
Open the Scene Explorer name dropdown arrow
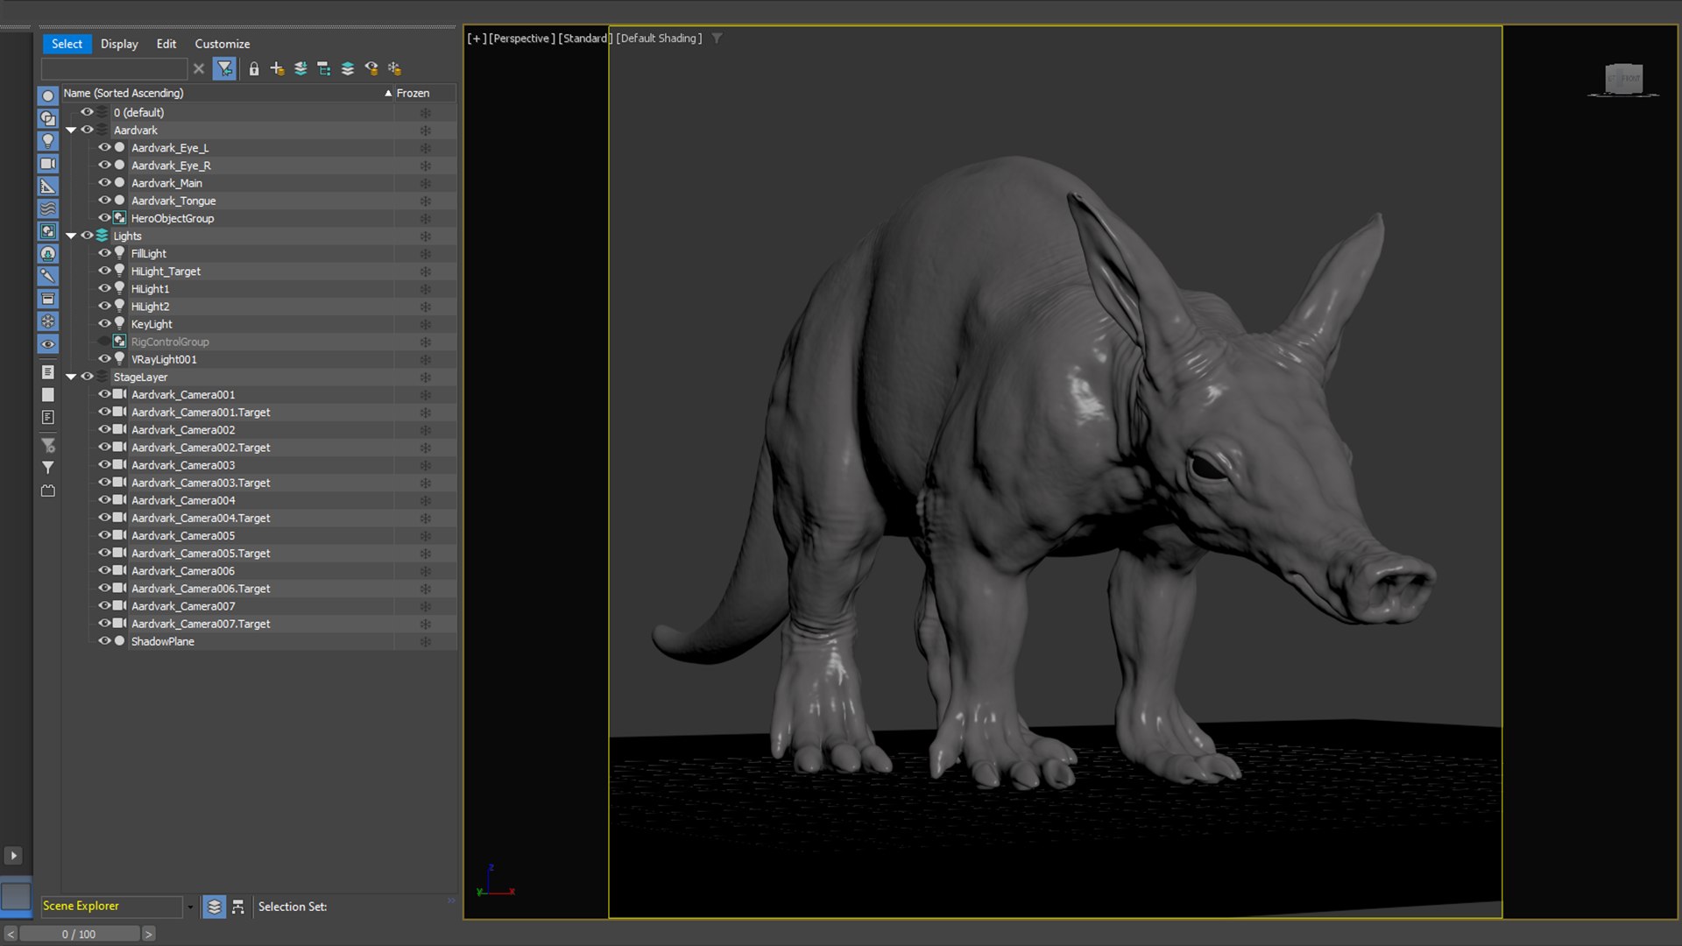(189, 907)
